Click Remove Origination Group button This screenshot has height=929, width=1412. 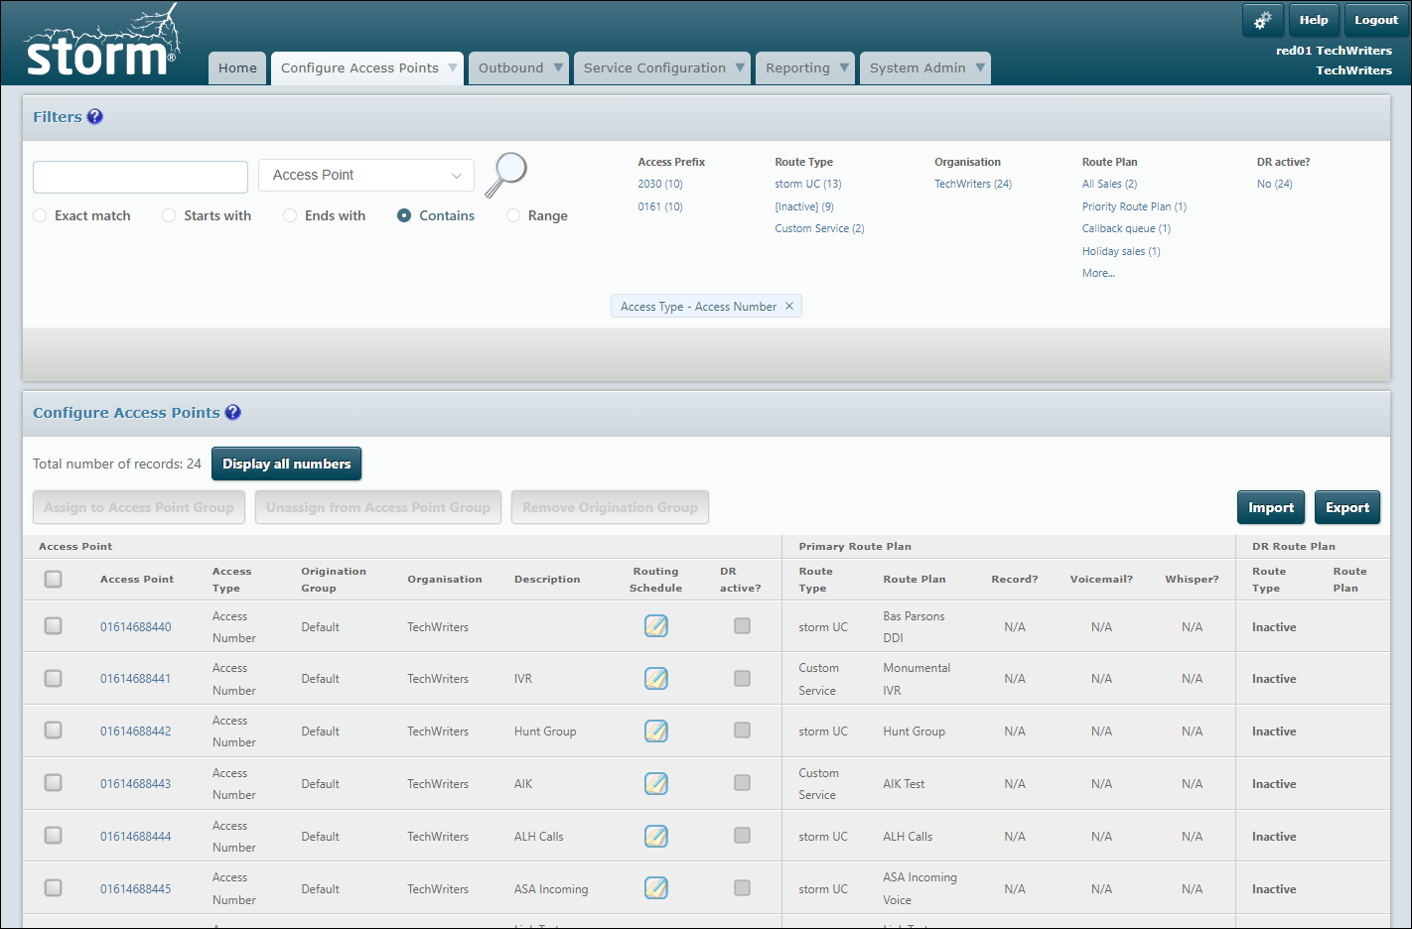[610, 507]
